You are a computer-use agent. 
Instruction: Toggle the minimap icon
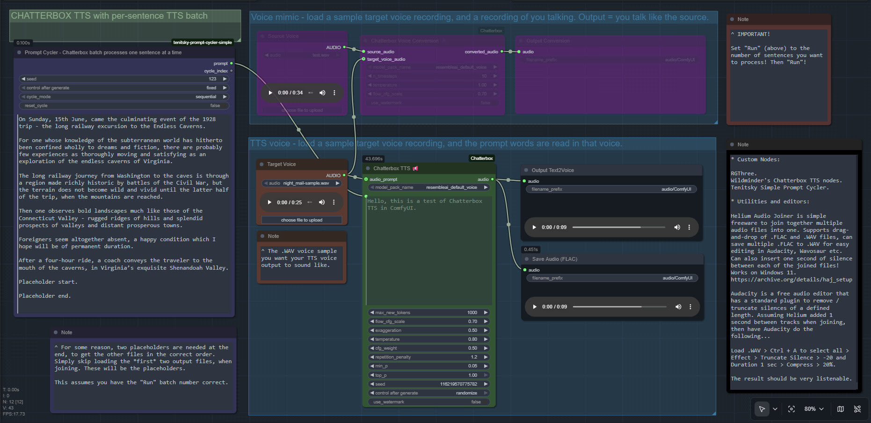(841, 409)
